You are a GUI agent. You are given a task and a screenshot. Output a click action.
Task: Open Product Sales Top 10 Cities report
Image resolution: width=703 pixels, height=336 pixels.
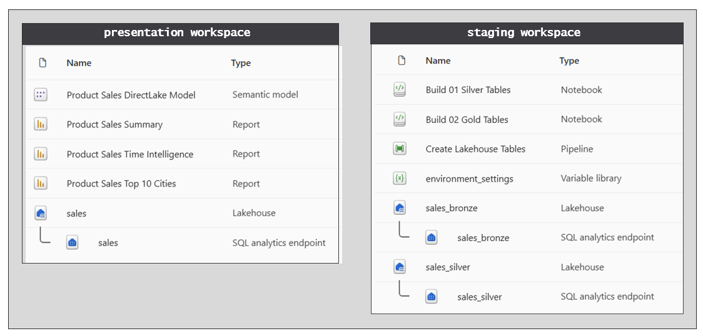[121, 184]
